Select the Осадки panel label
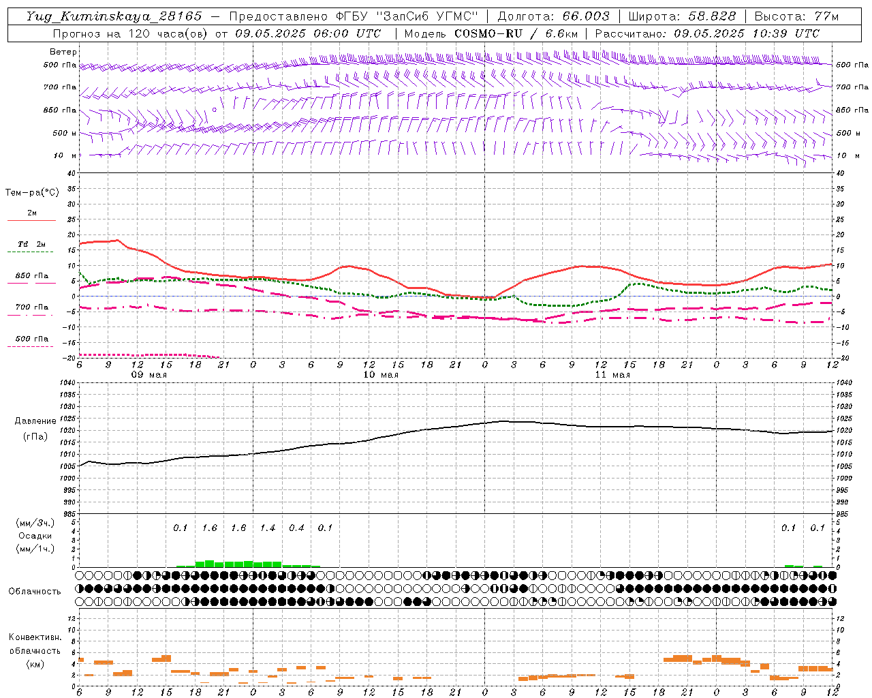This screenshot has height=698, width=872. [35, 536]
